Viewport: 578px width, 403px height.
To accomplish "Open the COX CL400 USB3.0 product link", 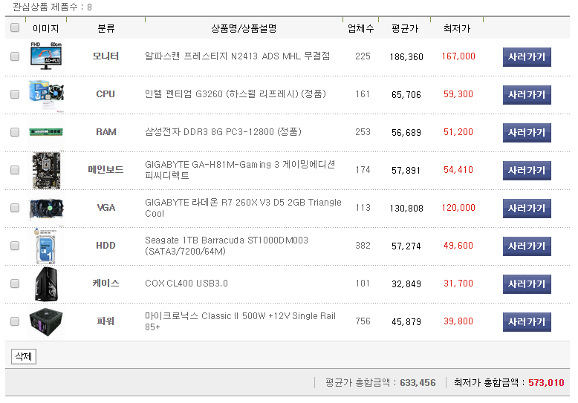I will (x=186, y=284).
